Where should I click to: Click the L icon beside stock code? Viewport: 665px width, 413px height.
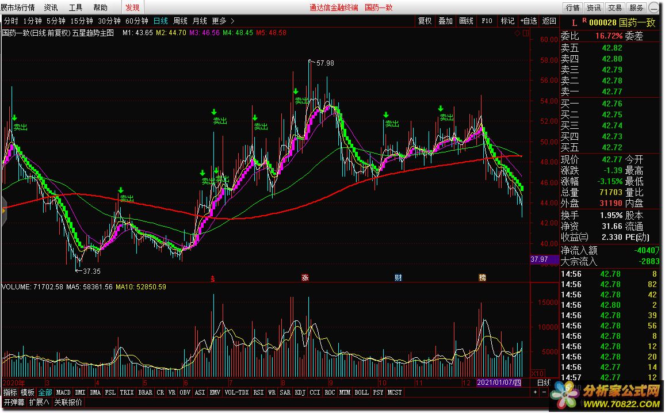[x=575, y=24]
